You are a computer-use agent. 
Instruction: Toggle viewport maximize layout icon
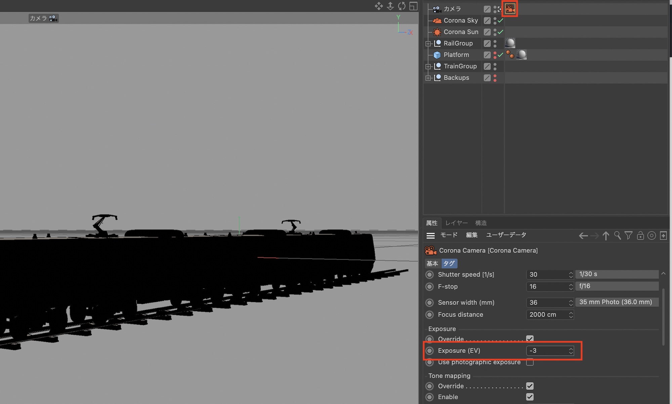pyautogui.click(x=413, y=6)
